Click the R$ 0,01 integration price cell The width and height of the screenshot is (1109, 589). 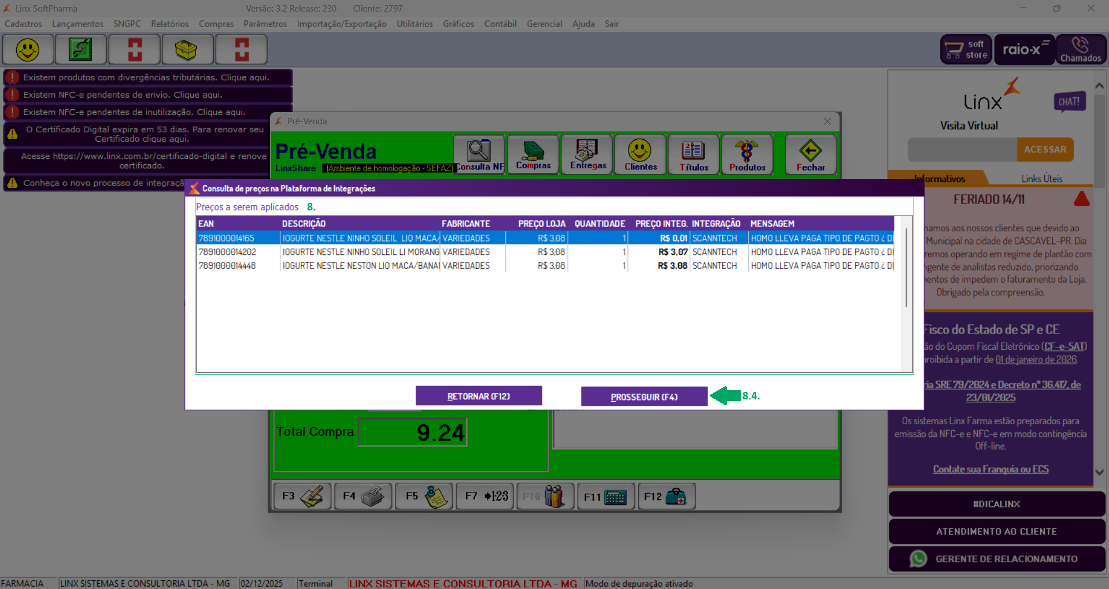[659, 238]
